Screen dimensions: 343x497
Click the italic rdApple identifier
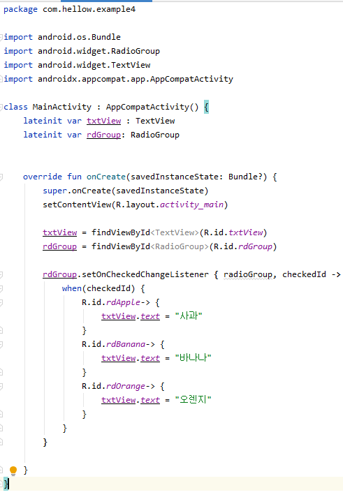point(123,302)
